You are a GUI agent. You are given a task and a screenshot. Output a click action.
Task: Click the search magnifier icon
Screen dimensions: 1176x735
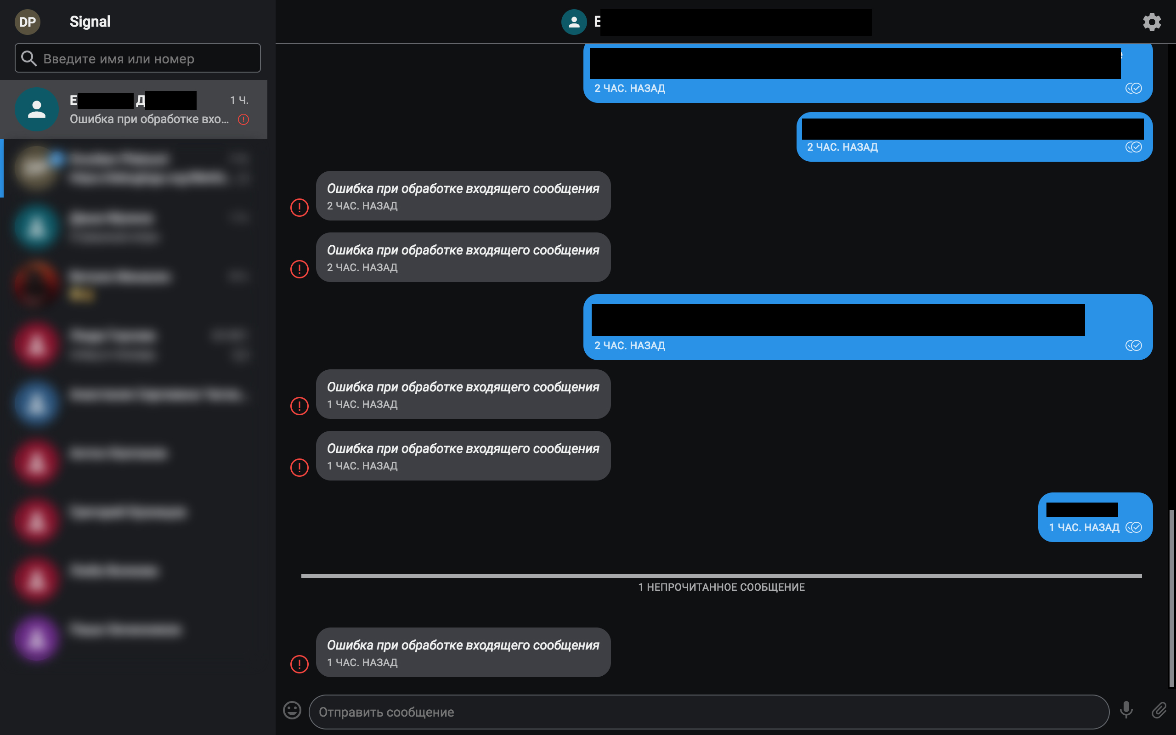[29, 58]
